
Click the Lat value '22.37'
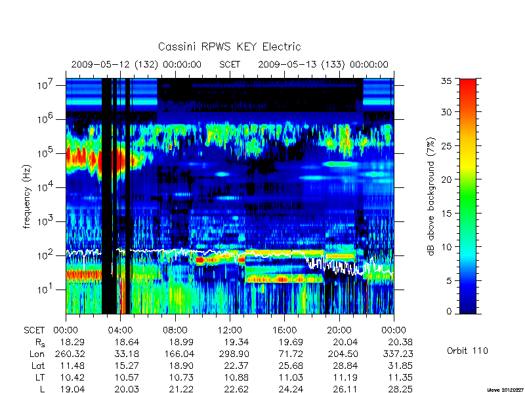pos(237,365)
